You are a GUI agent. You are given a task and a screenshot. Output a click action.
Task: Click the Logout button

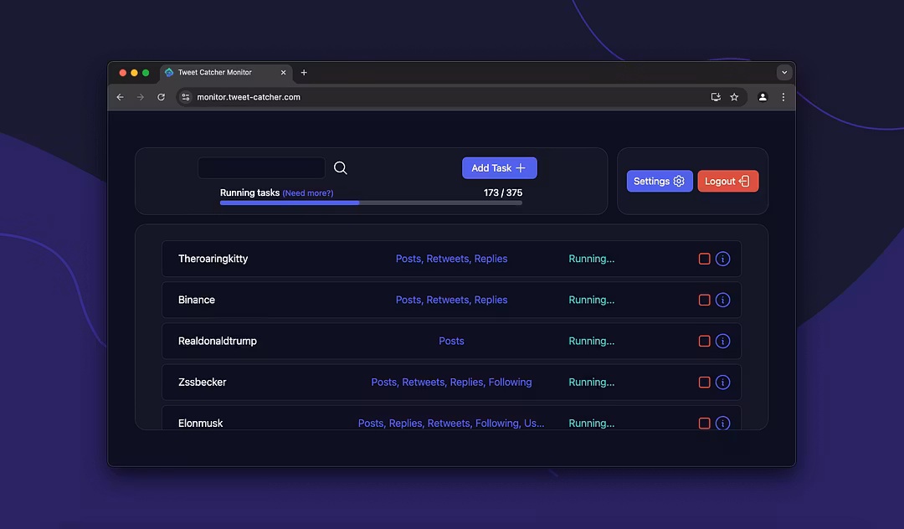(x=727, y=181)
